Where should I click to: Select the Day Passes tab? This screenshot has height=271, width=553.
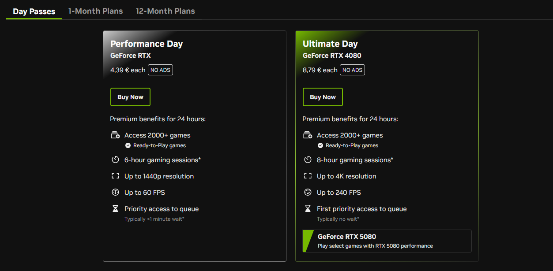pyautogui.click(x=34, y=11)
